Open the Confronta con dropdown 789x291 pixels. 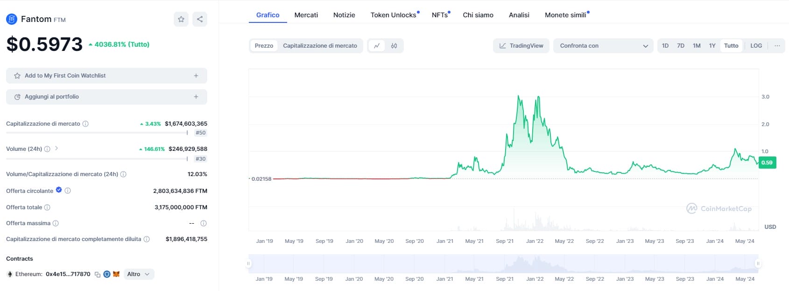pyautogui.click(x=603, y=46)
